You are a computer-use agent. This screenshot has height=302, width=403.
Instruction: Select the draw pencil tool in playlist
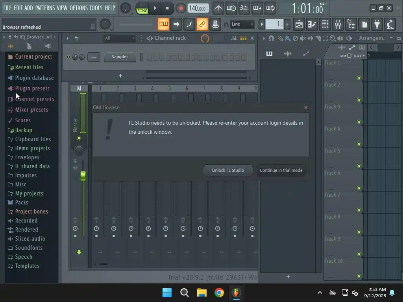280,38
